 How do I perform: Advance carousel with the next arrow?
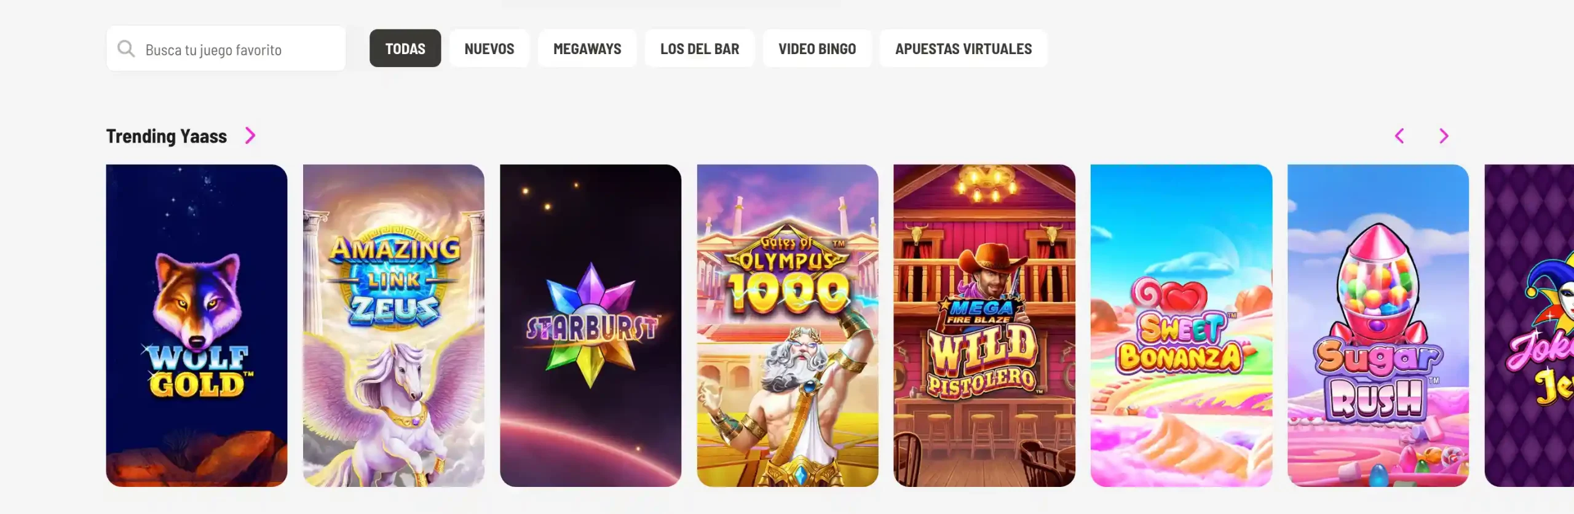[x=1444, y=136]
